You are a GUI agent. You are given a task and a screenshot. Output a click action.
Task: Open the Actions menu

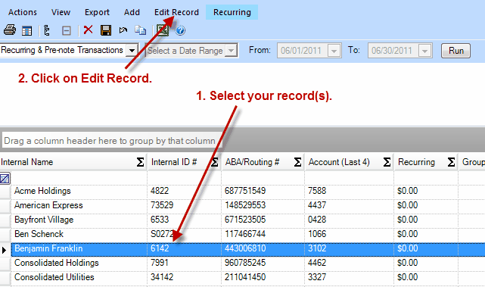23,12
